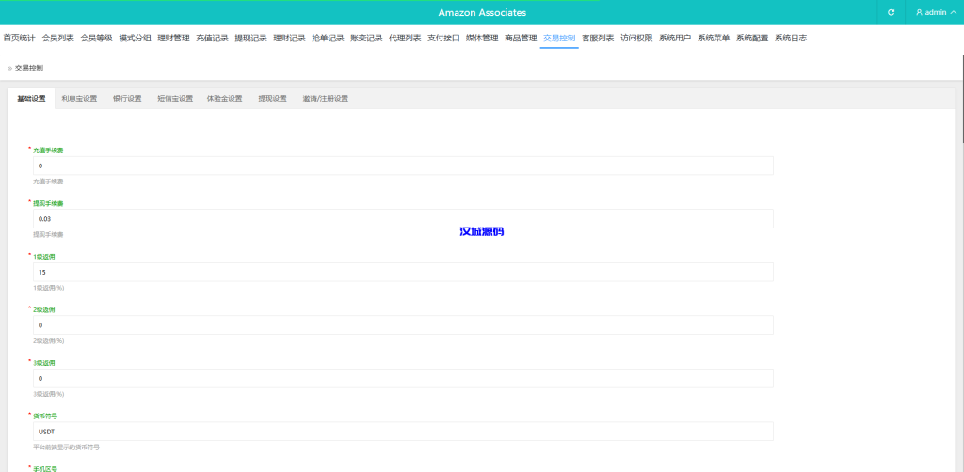Click the 1级返佣 input with value 15

point(402,272)
